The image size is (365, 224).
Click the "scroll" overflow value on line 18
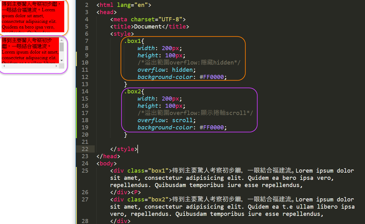(183, 120)
